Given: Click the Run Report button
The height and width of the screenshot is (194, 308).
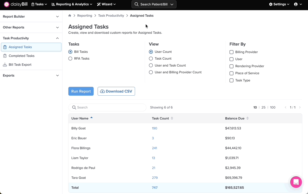Looking at the screenshot, I should [81, 91].
